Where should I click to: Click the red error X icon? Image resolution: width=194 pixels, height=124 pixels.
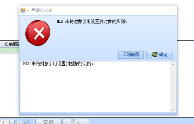38,33
